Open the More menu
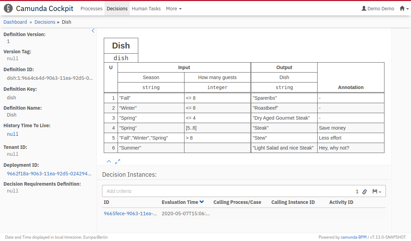Image resolution: width=411 pixels, height=241 pixels. (173, 9)
